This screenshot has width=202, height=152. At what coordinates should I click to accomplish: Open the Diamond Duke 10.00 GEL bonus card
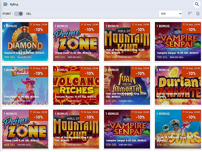point(25,41)
